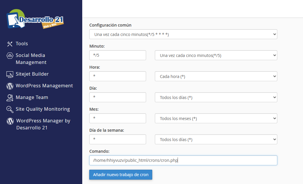Click the Sitejet Builder icon
The image size is (303, 184).
[10, 74]
